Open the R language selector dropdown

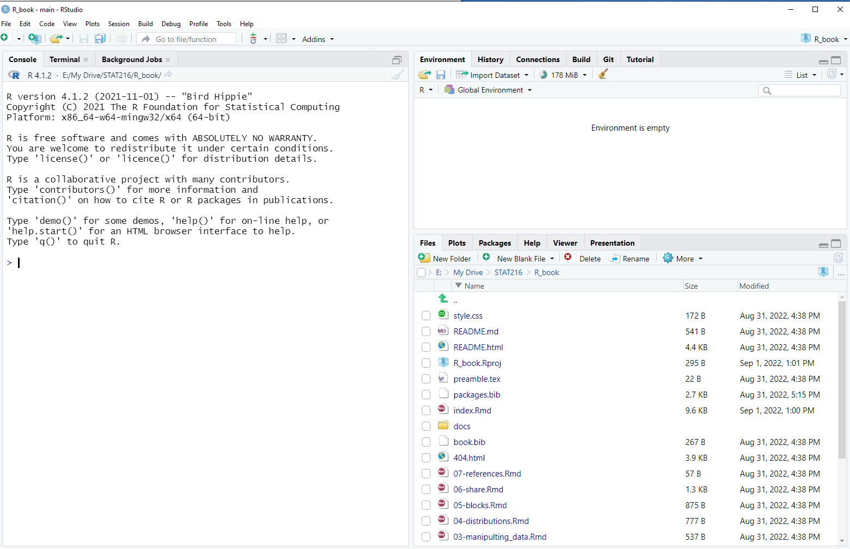(426, 90)
